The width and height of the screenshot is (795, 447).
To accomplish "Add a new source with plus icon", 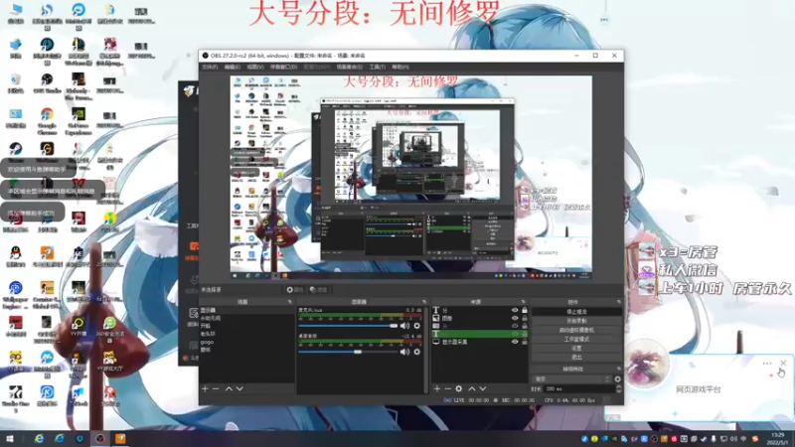I will point(437,388).
